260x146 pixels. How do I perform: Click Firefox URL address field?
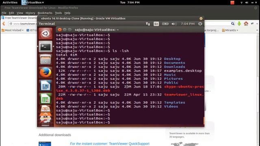coord(23,24)
